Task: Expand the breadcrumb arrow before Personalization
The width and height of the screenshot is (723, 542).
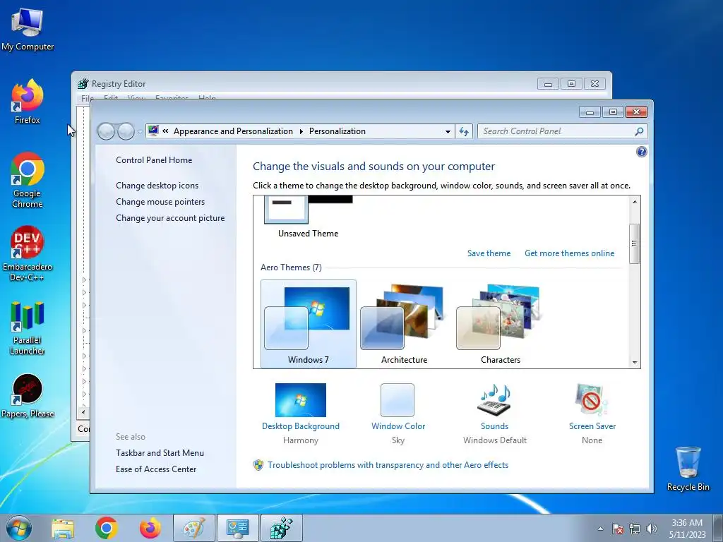Action: coord(301,131)
